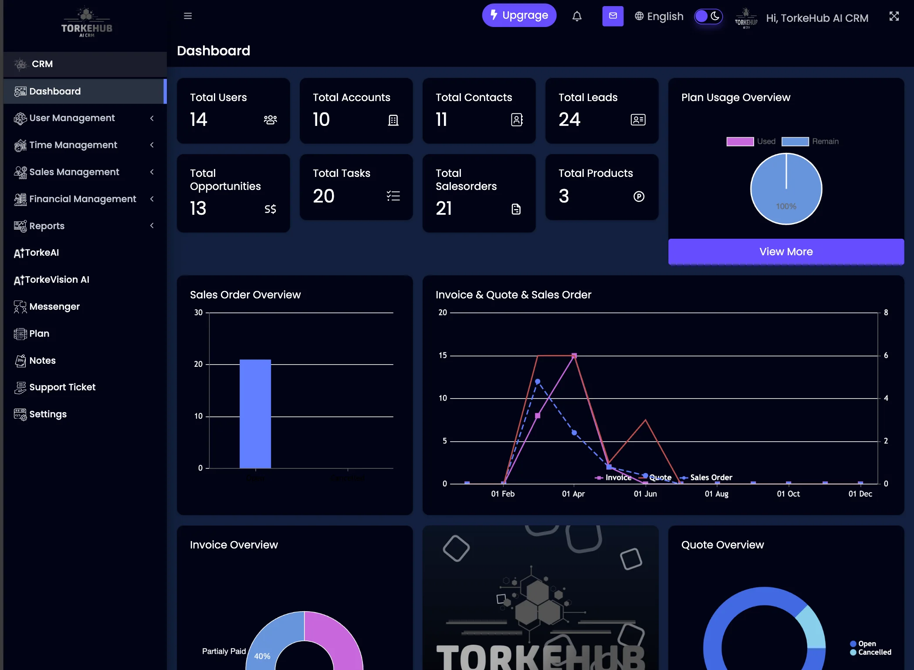Click the TorkeHub logo in sidebar
Screen dimensions: 914x670
[86, 23]
